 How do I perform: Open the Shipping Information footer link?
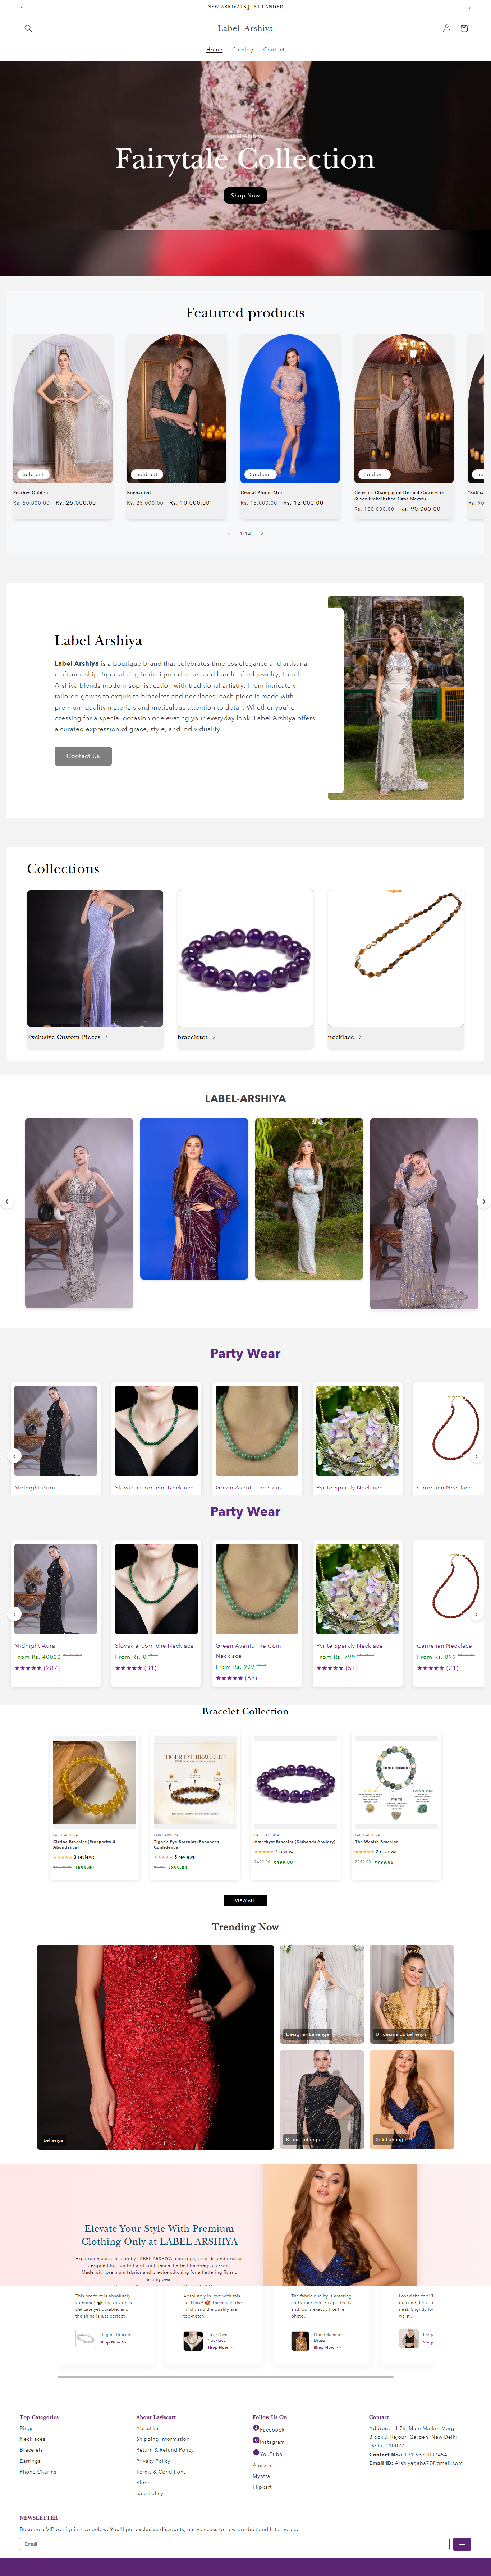pyautogui.click(x=163, y=2439)
